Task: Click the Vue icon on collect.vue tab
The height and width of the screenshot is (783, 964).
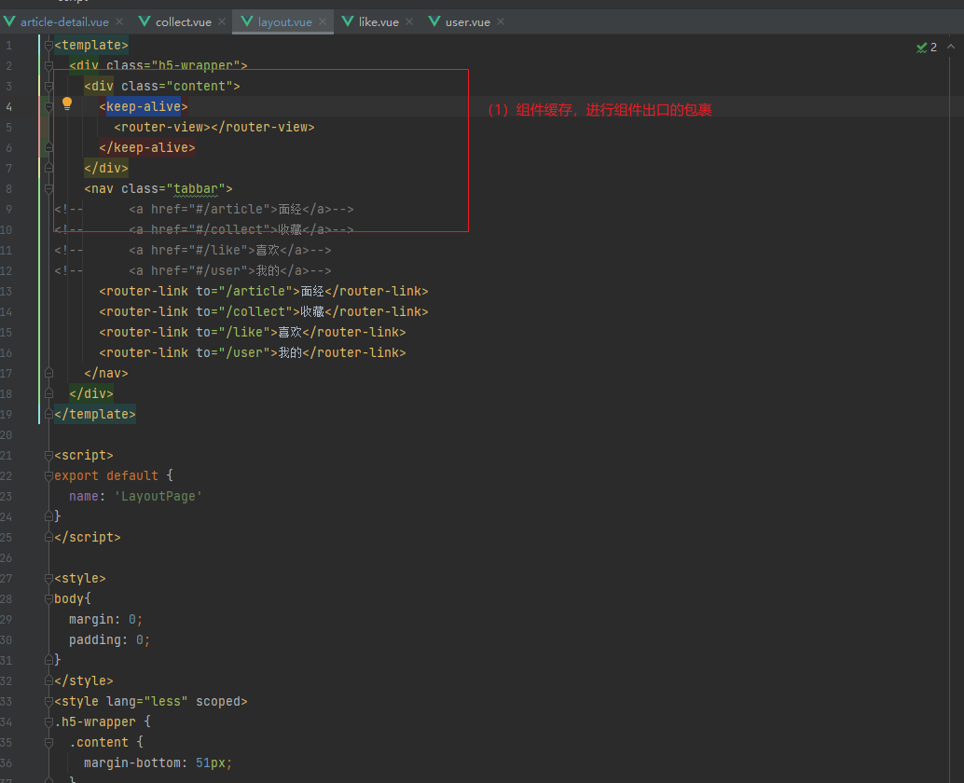Action: point(145,21)
